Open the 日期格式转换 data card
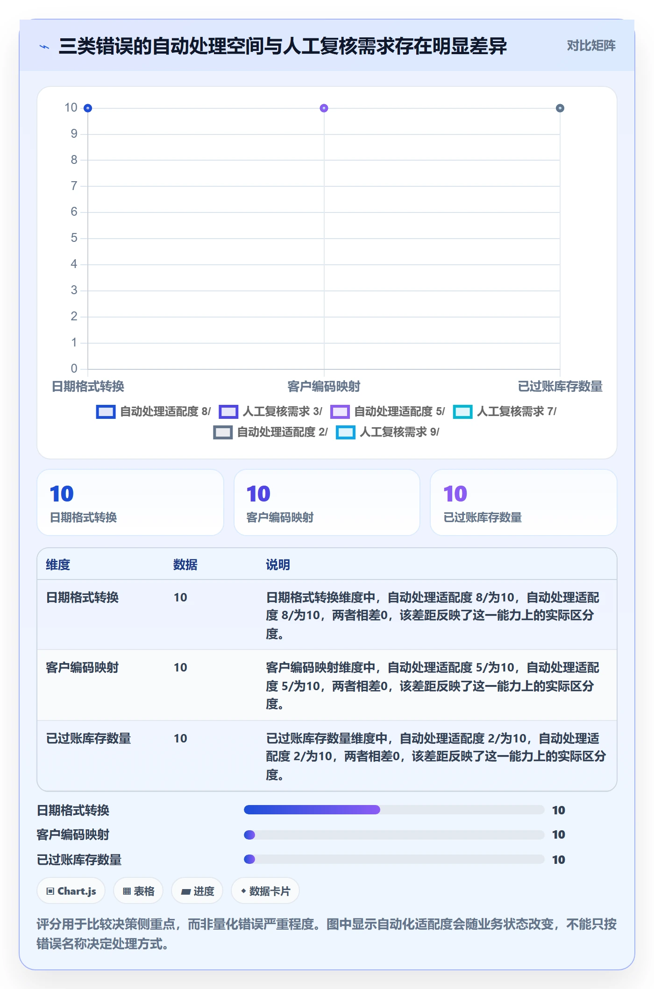The width and height of the screenshot is (654, 989). [x=130, y=502]
